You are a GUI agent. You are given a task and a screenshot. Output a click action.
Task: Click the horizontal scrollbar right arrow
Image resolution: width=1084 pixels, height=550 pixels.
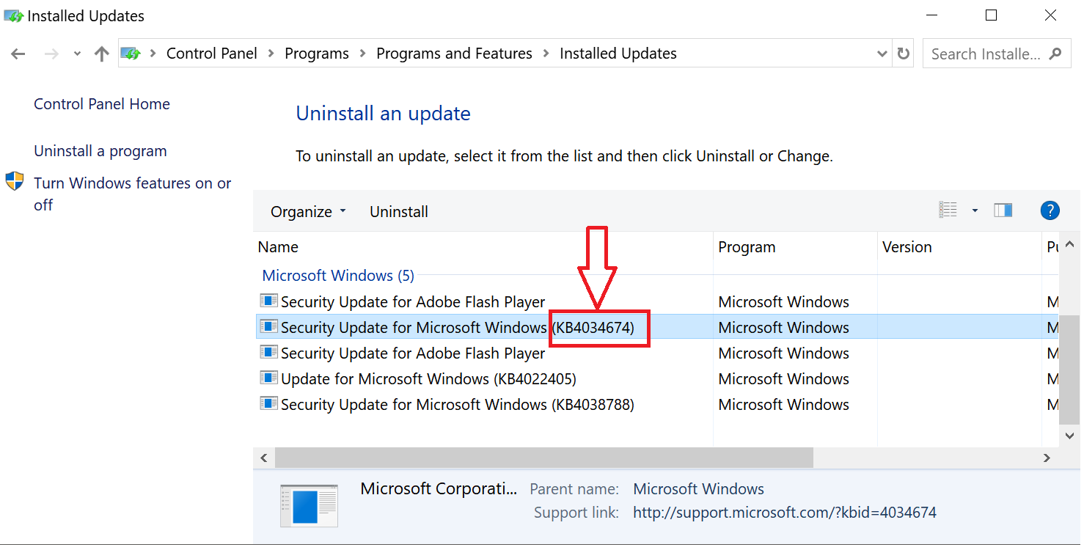pyautogui.click(x=1047, y=458)
